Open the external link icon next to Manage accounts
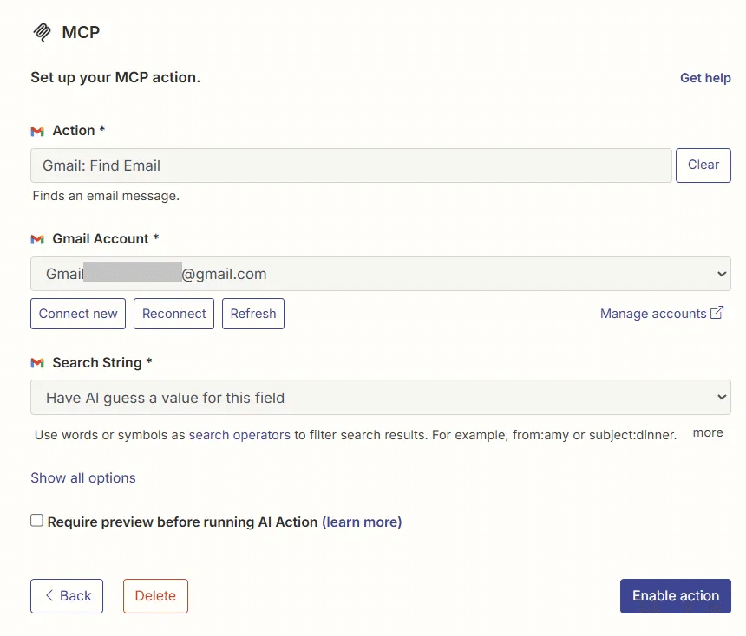The width and height of the screenshot is (746, 636). pyautogui.click(x=717, y=313)
